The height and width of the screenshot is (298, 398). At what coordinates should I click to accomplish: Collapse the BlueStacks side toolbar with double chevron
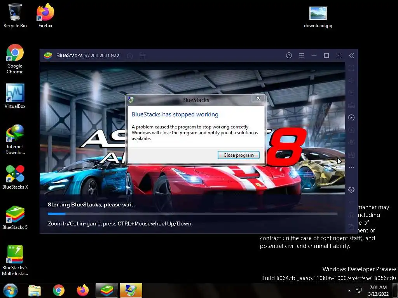(x=351, y=55)
